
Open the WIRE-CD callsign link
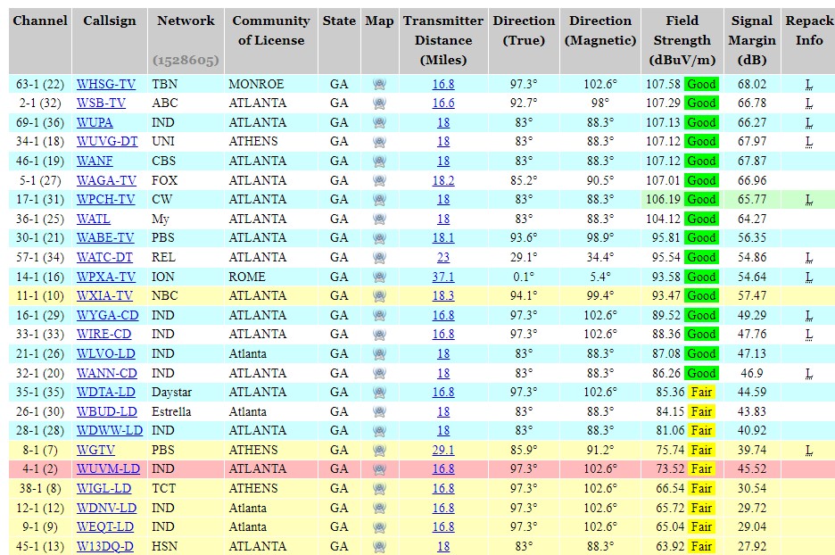pos(103,335)
